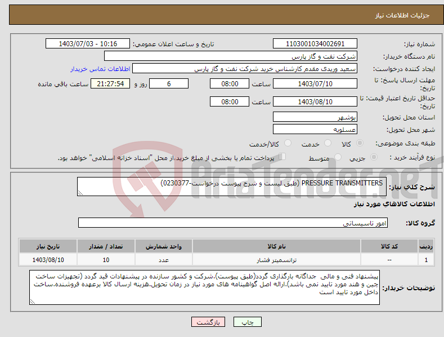This screenshot has width=444, height=337.
Task: Click the remaining days field showing 6
Action: [169, 83]
